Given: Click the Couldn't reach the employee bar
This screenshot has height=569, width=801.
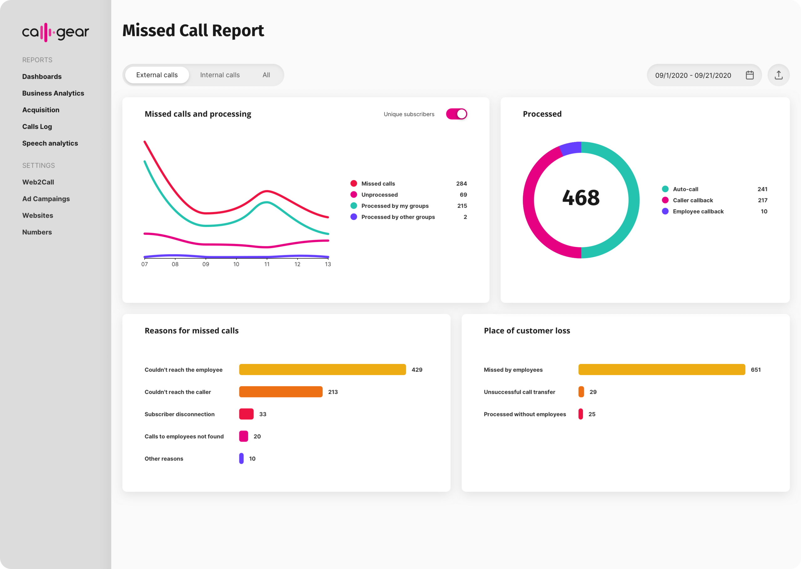Looking at the screenshot, I should 323,369.
